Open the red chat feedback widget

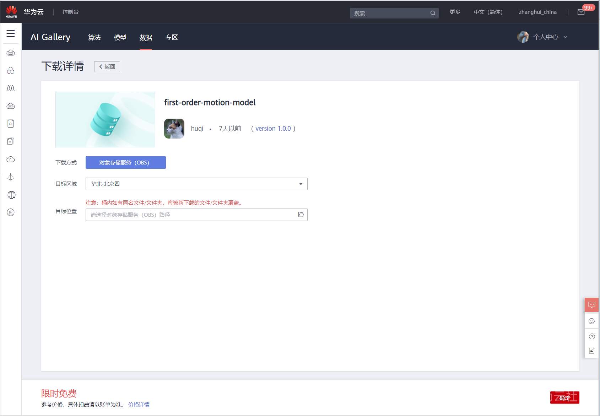[x=592, y=305]
